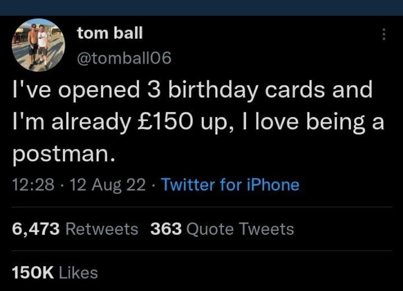Click the @tomball06 handle
Screen dimensions: 403x291
click(124, 58)
